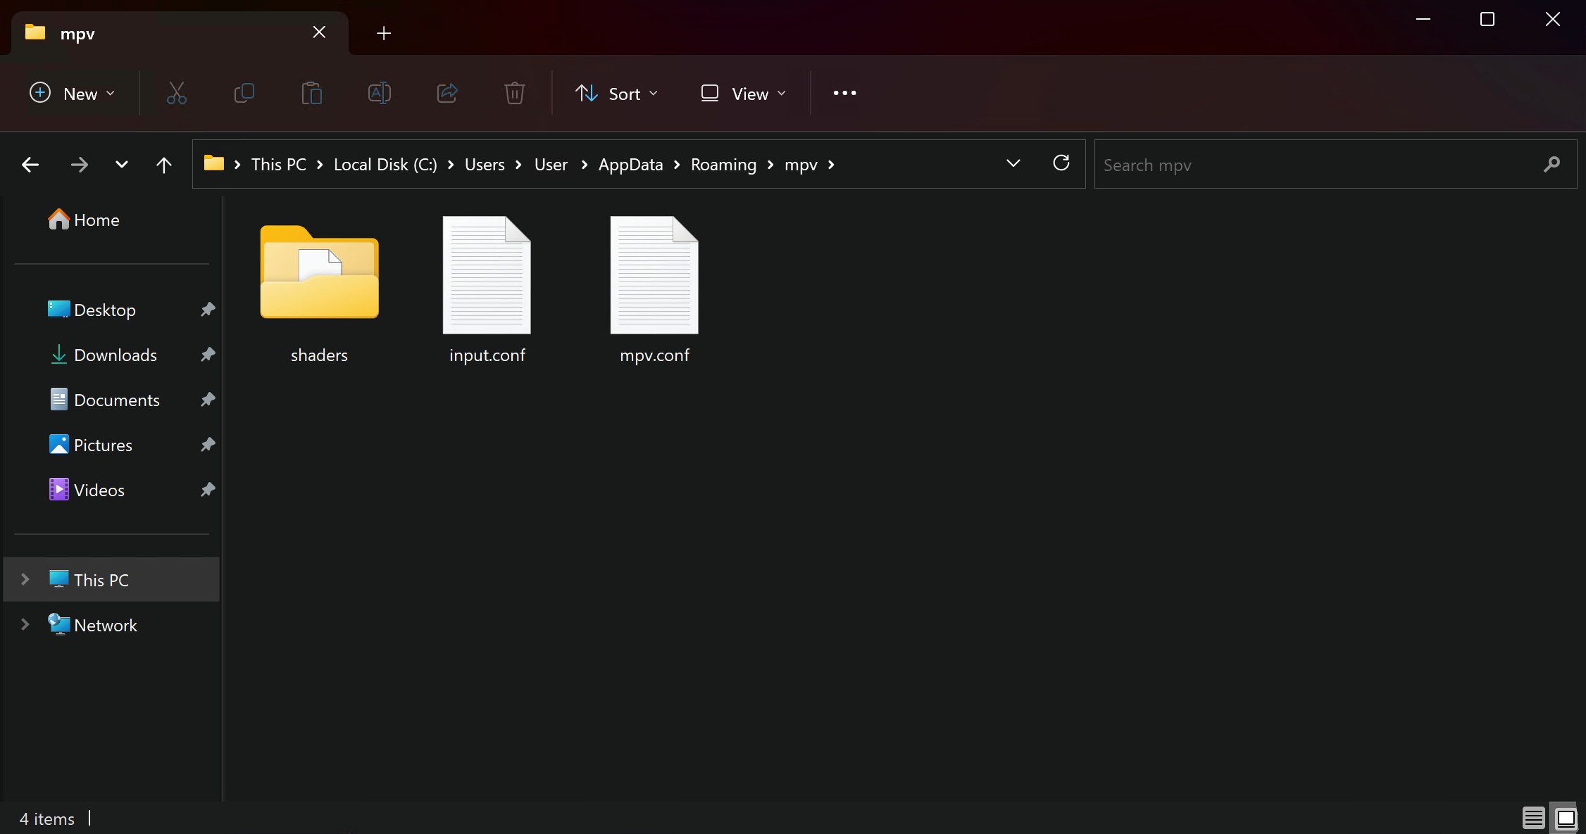The width and height of the screenshot is (1586, 834).
Task: Go up one folder level
Action: click(x=163, y=165)
